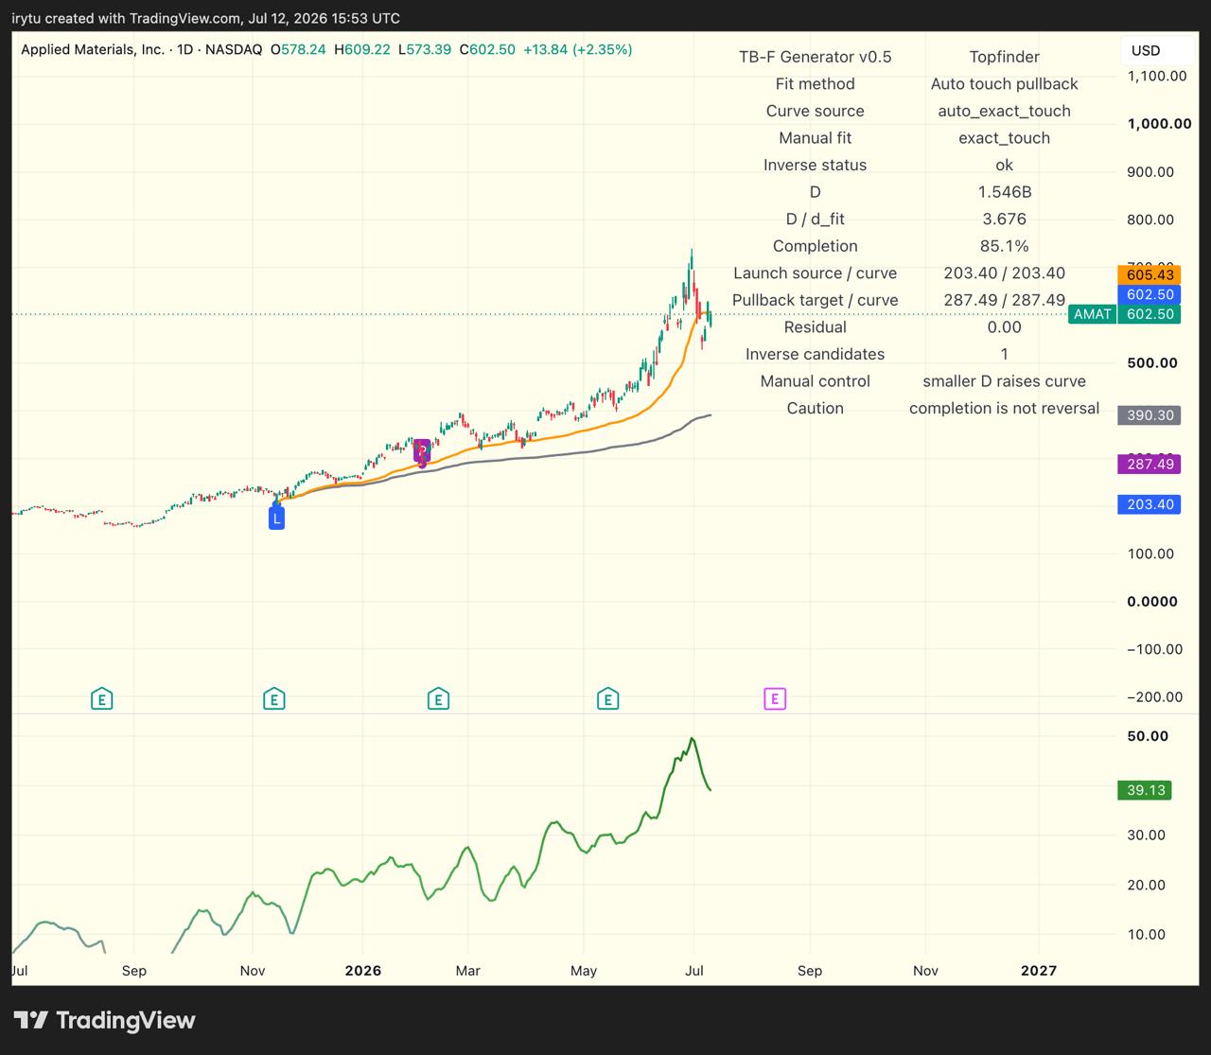This screenshot has width=1211, height=1055.
Task: Click the Applied Materials, Inc. title text
Action: click(93, 49)
